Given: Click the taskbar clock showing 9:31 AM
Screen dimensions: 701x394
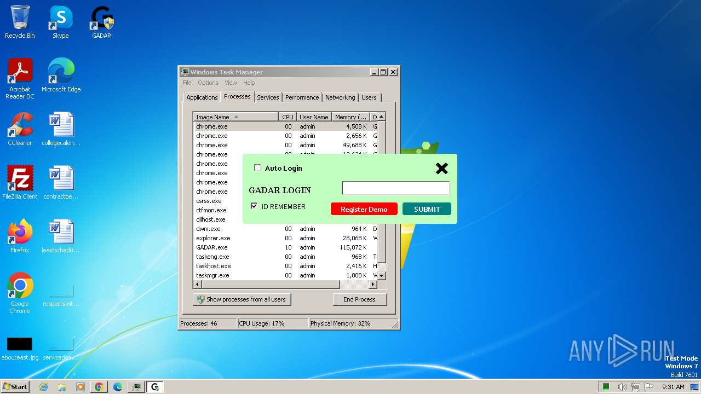Looking at the screenshot, I should pyautogui.click(x=673, y=387).
